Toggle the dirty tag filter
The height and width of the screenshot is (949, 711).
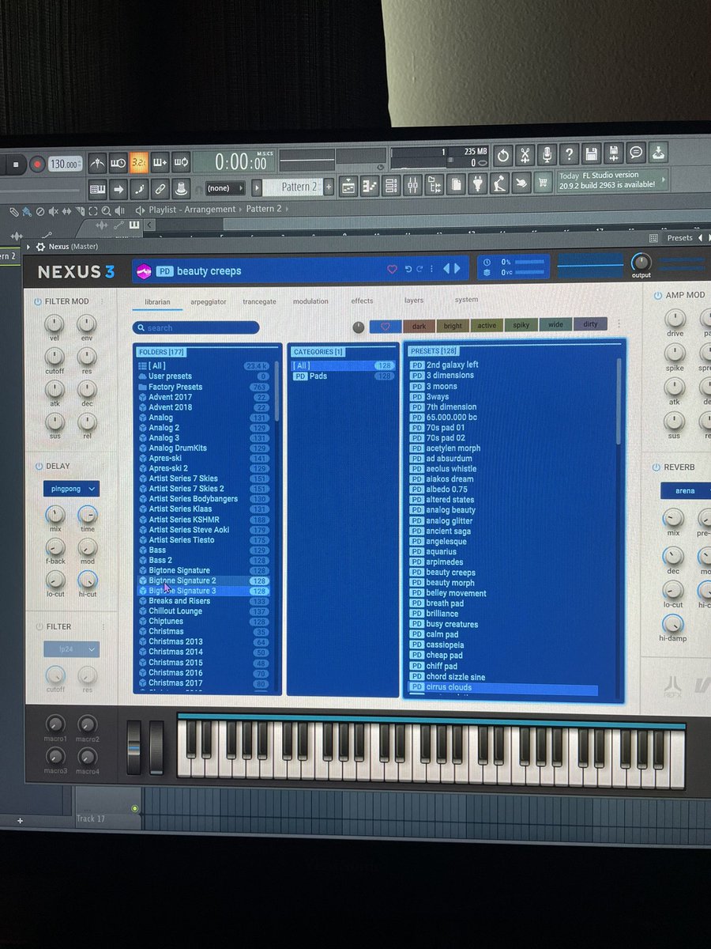coord(590,324)
